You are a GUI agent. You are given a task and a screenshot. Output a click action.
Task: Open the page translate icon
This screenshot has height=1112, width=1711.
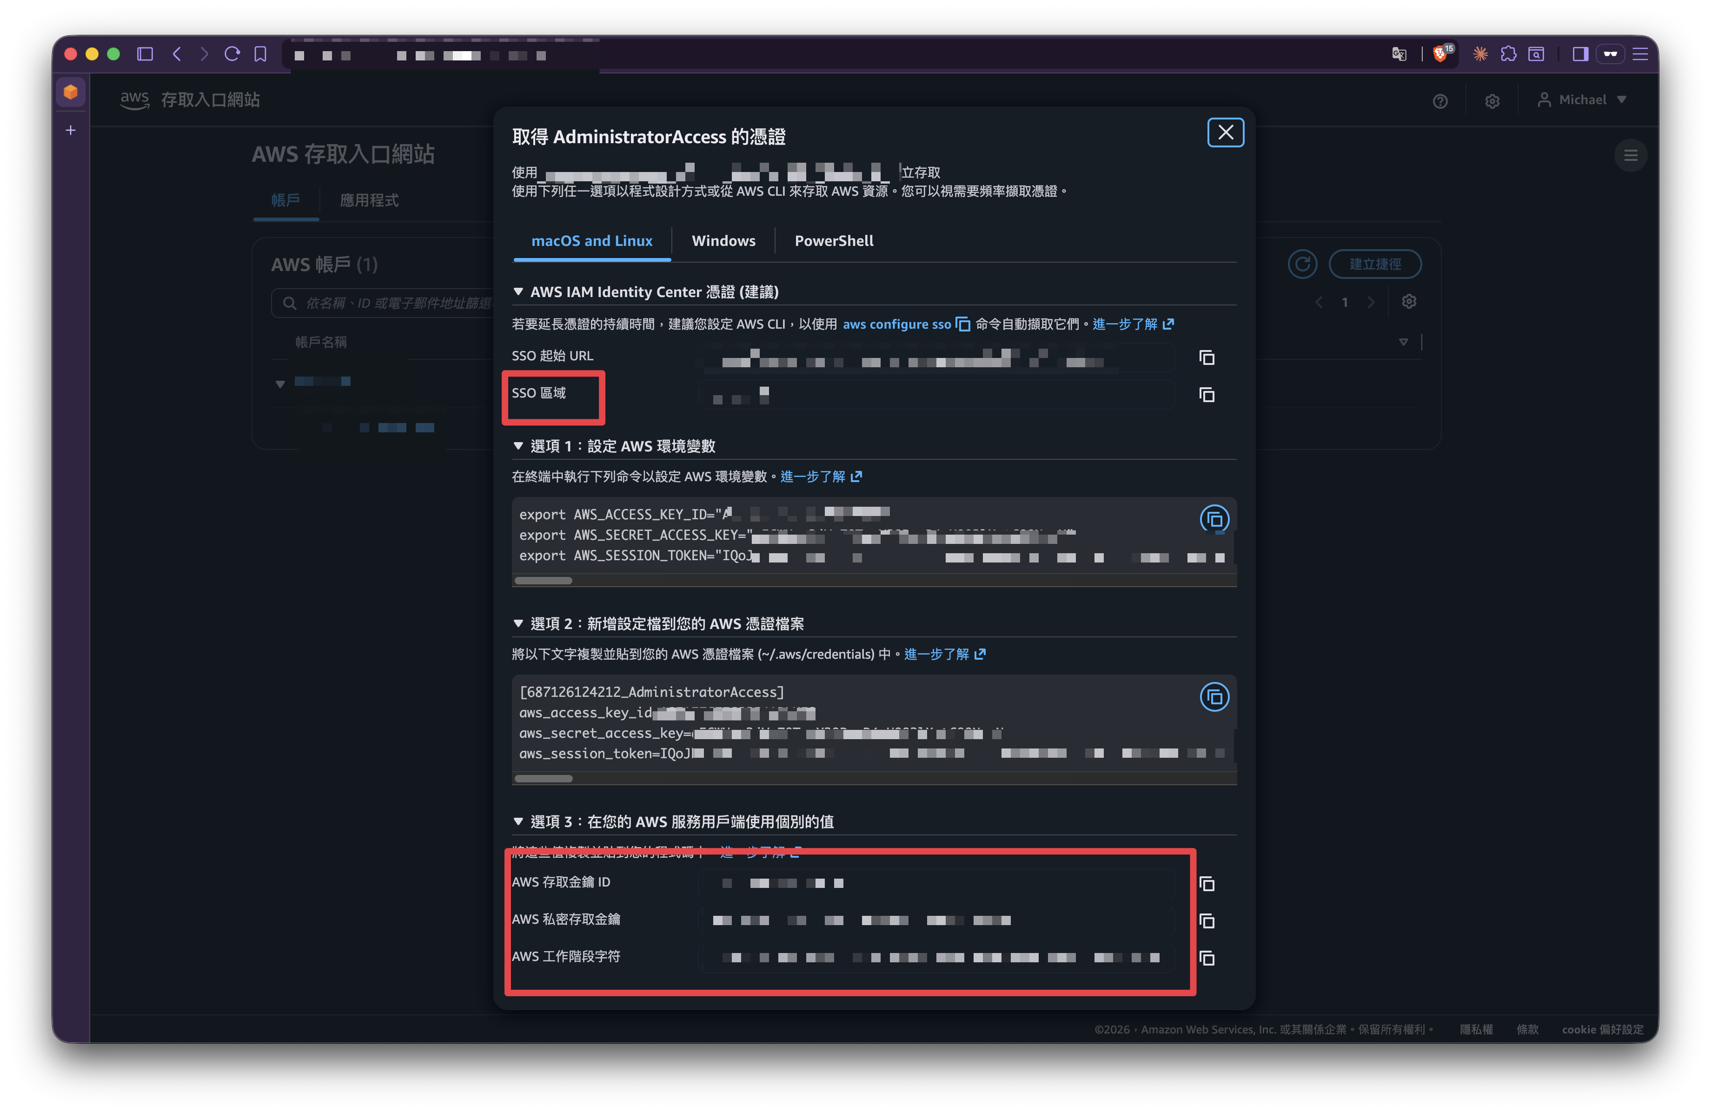click(1399, 54)
